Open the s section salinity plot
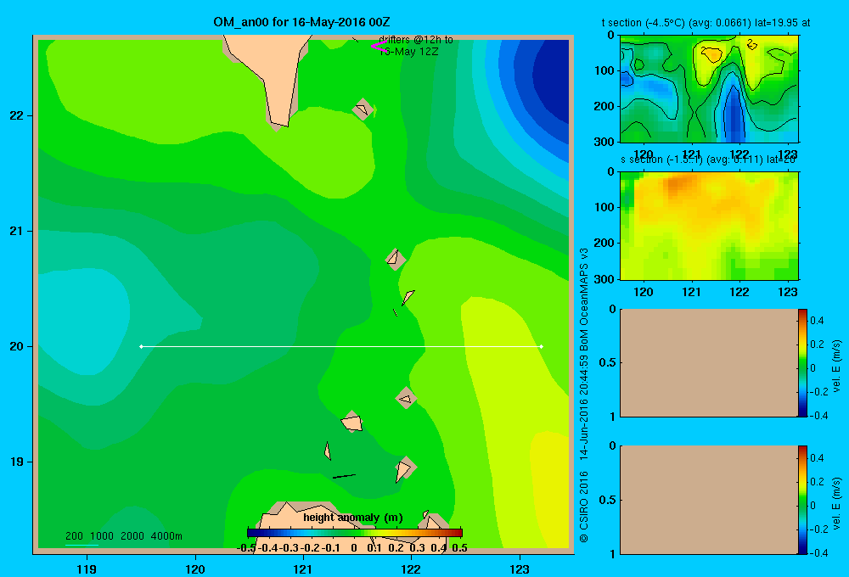Image resolution: width=849 pixels, height=577 pixels. click(709, 226)
